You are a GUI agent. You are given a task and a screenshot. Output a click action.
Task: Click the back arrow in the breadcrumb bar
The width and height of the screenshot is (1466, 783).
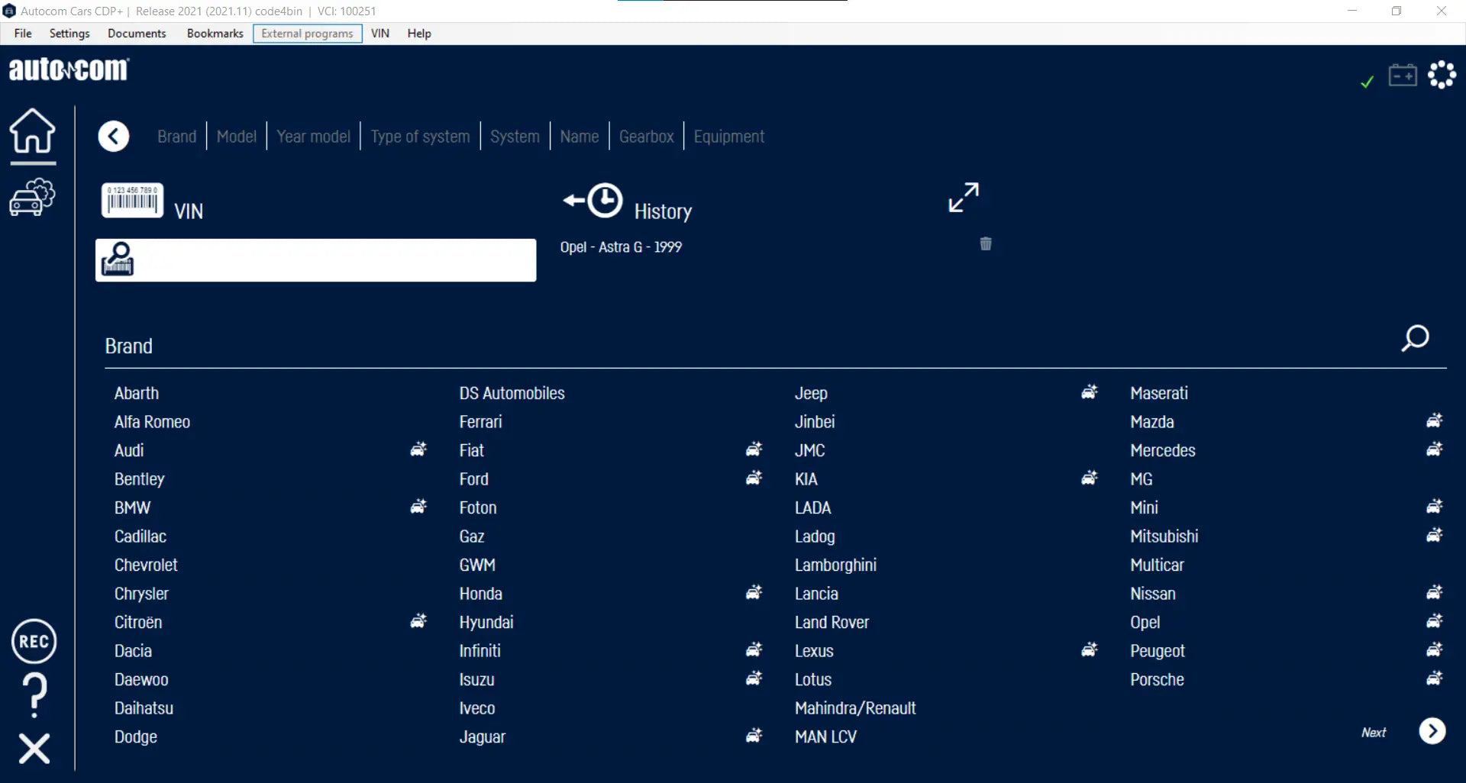[114, 137]
